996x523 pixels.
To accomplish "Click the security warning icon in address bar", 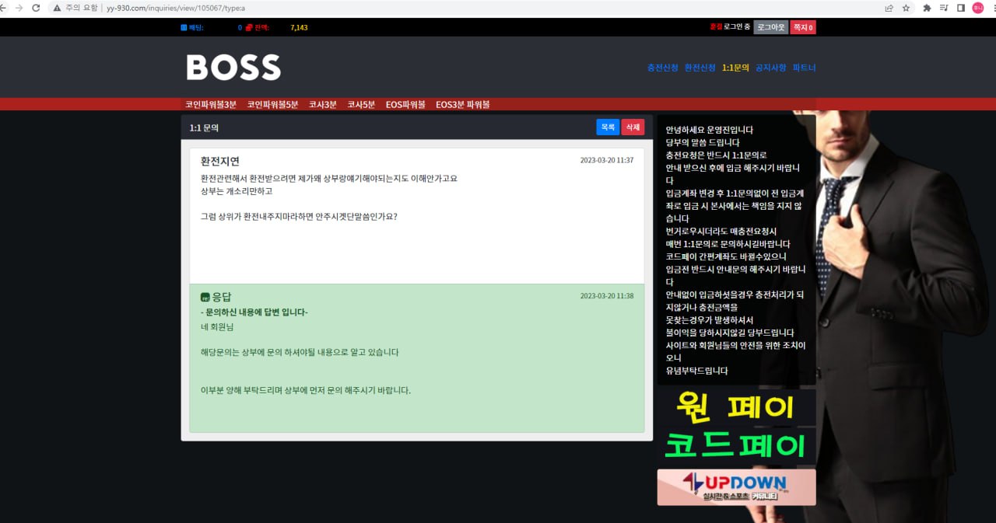I will (57, 8).
